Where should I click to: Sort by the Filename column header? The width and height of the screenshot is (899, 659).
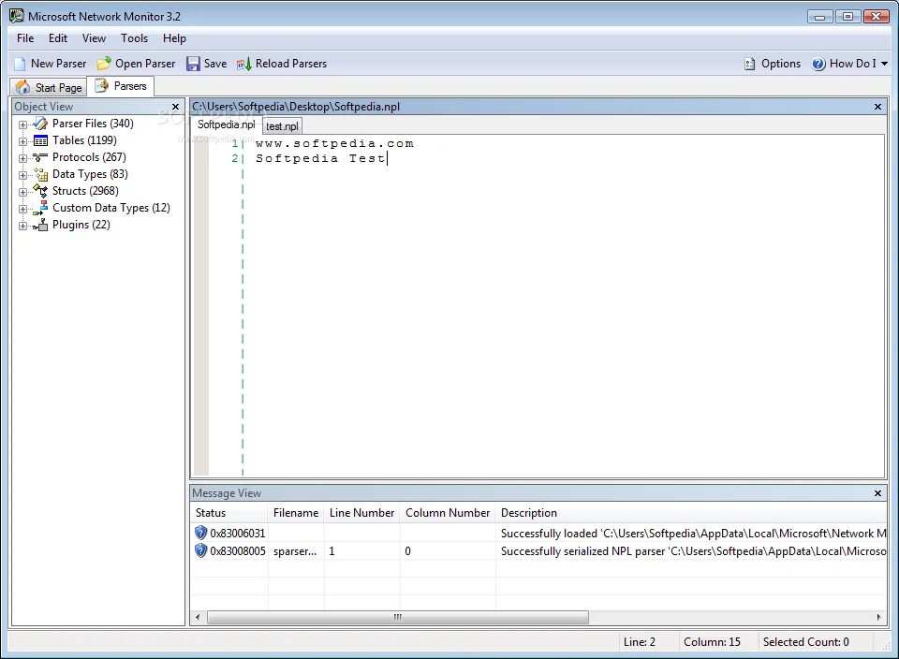pos(296,513)
